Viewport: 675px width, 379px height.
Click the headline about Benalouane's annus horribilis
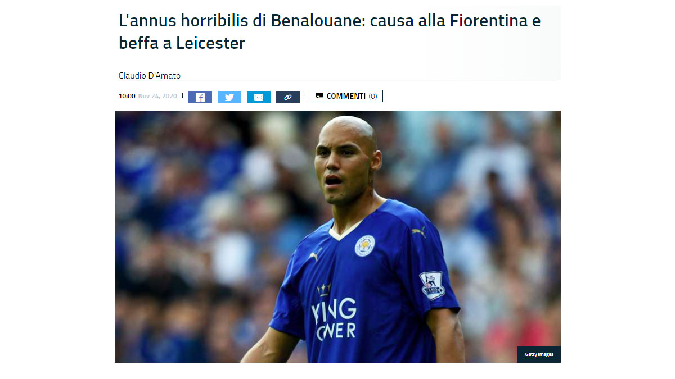click(330, 32)
